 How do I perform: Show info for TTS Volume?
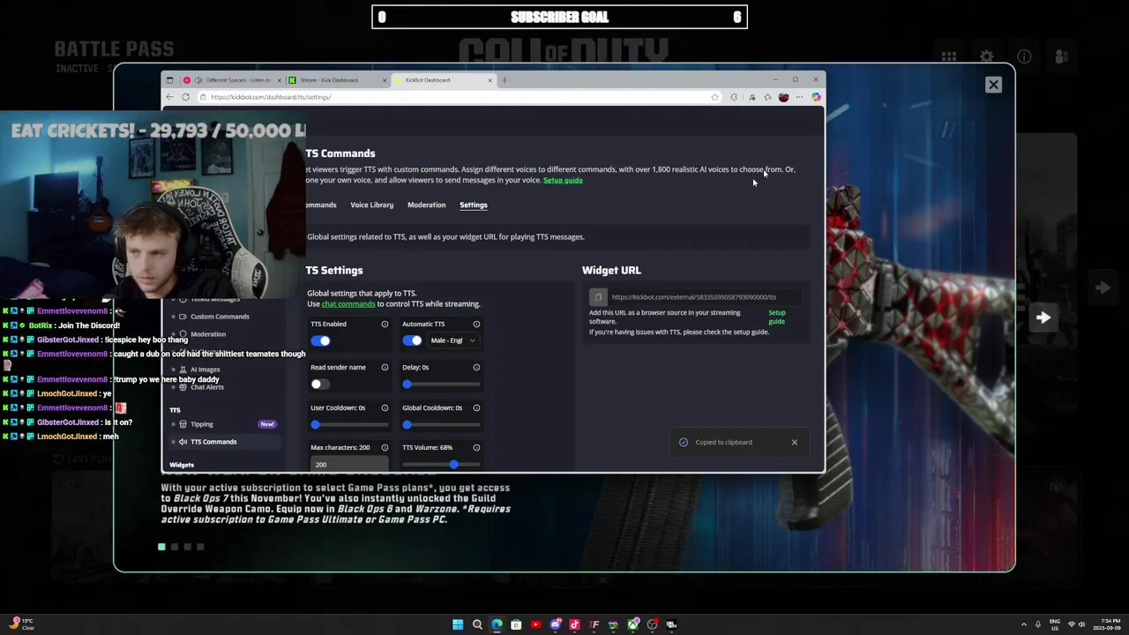point(476,447)
